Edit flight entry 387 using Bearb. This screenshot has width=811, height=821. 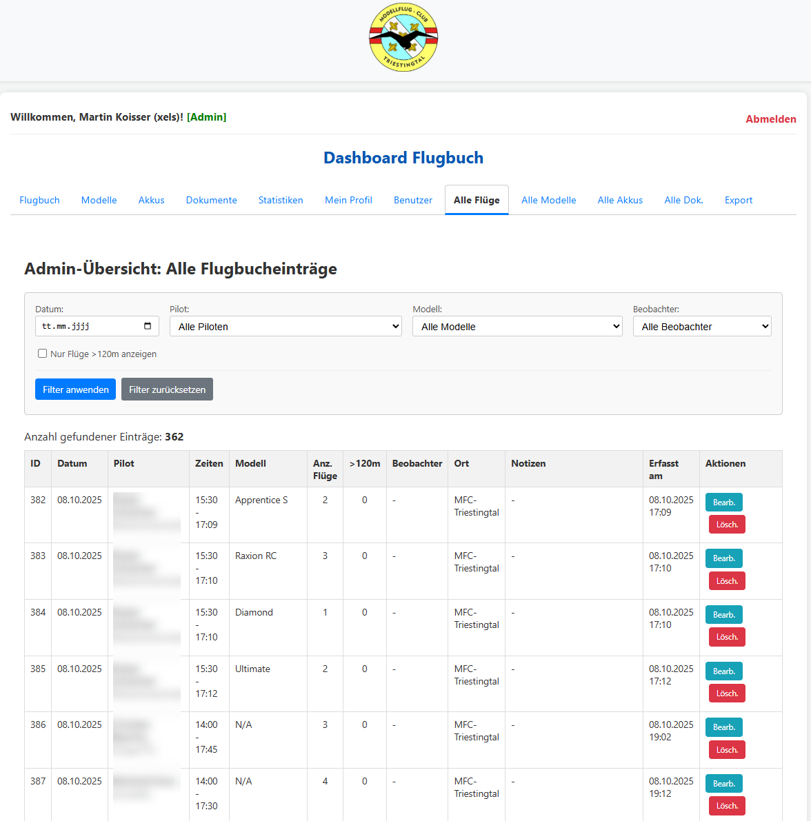[x=723, y=784]
